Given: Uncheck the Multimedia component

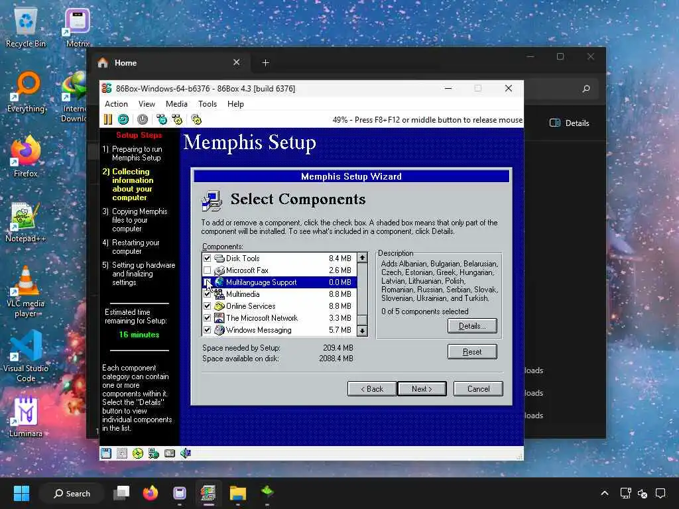Looking at the screenshot, I should 207,294.
